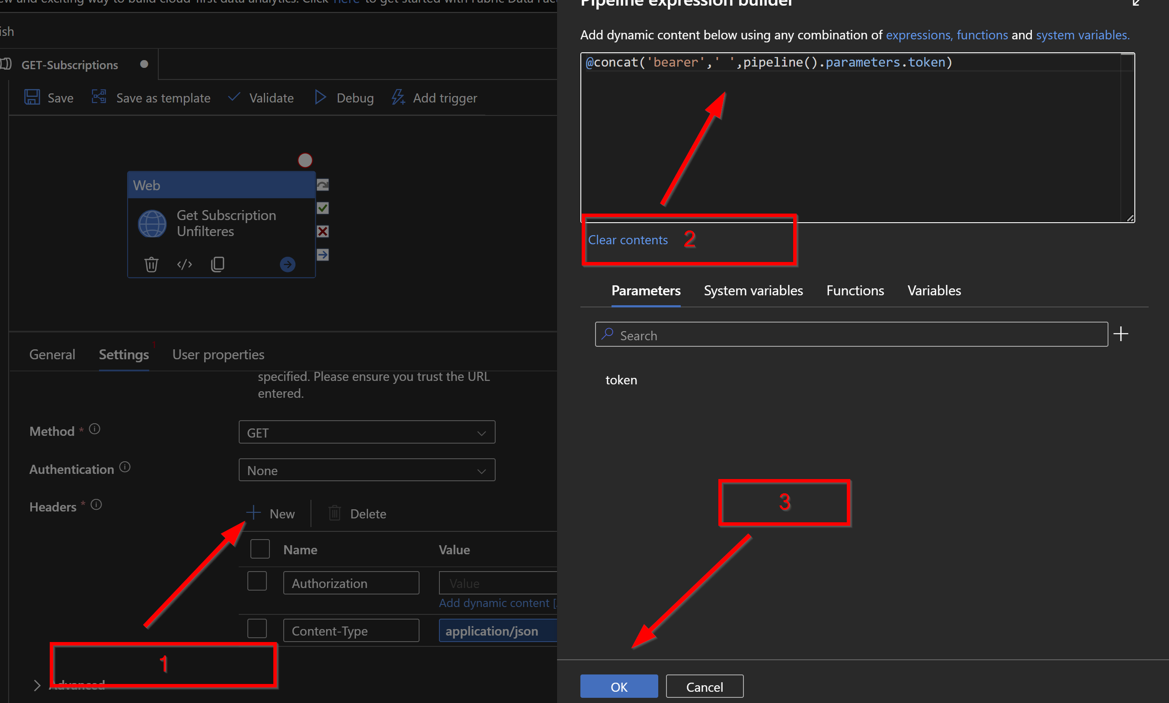Select the System variables tab
This screenshot has width=1169, height=703.
(753, 291)
